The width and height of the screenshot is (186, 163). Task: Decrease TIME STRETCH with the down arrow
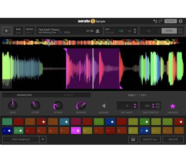[153, 107]
